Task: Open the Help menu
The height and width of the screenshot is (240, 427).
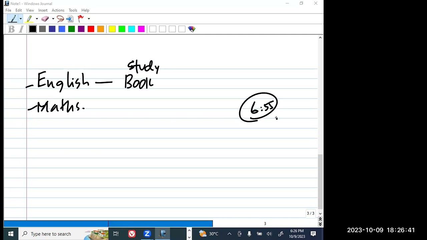Action: point(85,10)
